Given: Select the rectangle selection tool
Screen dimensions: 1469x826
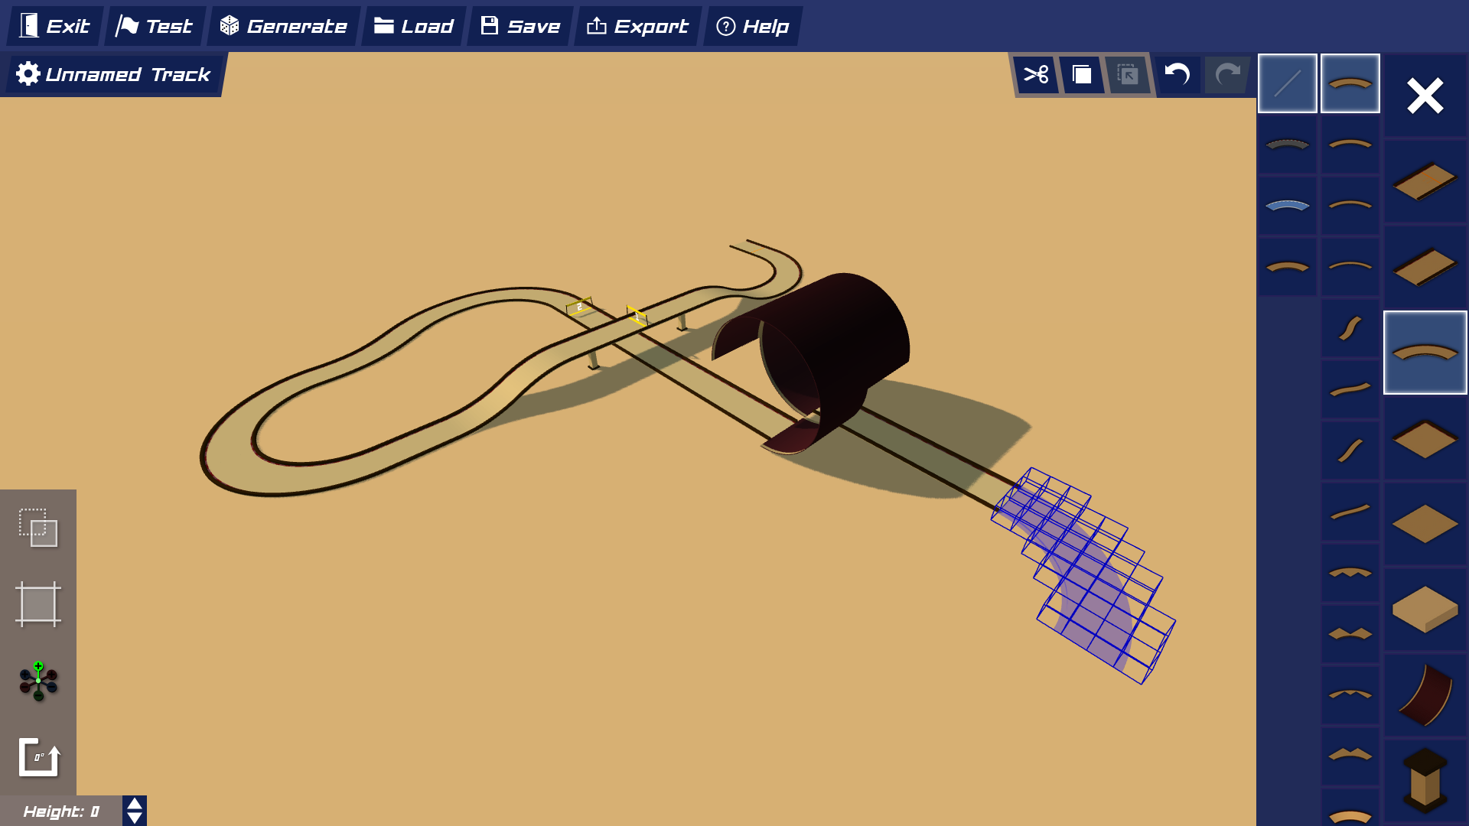Looking at the screenshot, I should (x=38, y=604).
